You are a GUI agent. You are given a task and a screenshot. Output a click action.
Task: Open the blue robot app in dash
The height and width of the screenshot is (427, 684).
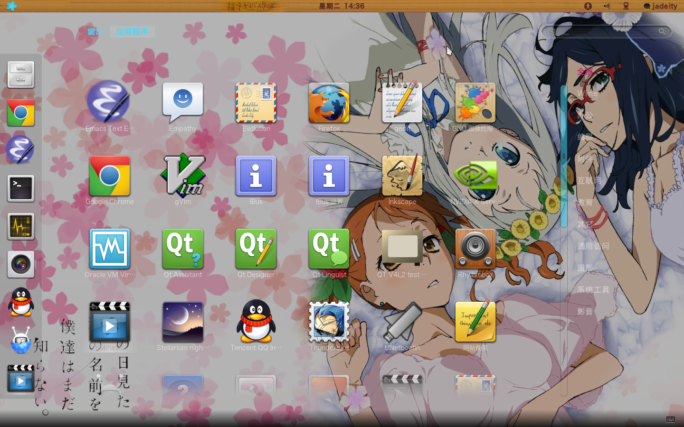click(x=21, y=340)
